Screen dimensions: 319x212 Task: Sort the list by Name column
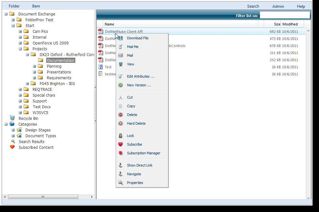click(109, 24)
